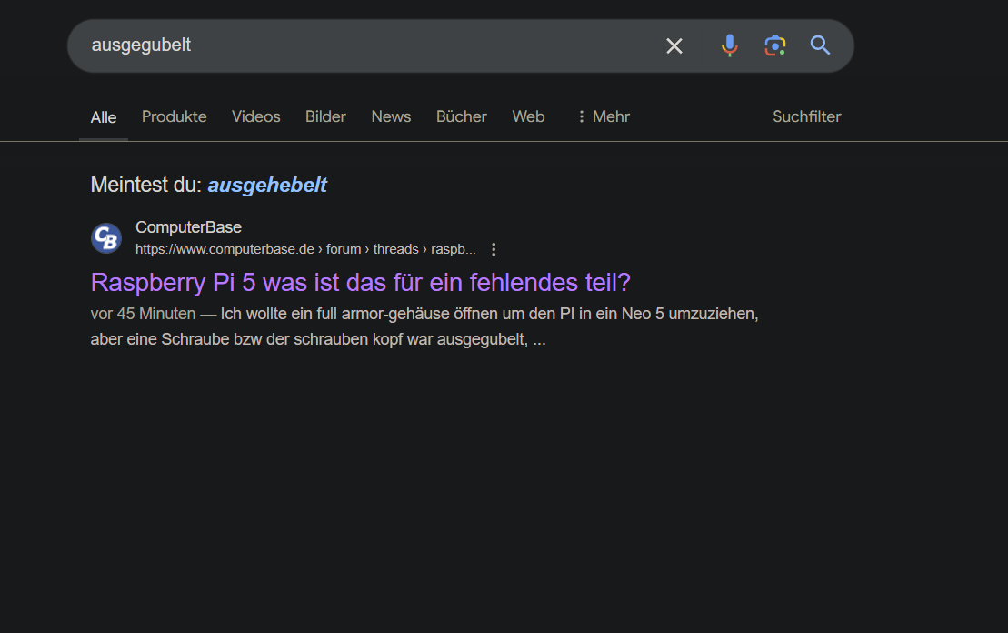Click the ComputerBase site favicon
Viewport: 1008px width, 633px height.
(106, 238)
